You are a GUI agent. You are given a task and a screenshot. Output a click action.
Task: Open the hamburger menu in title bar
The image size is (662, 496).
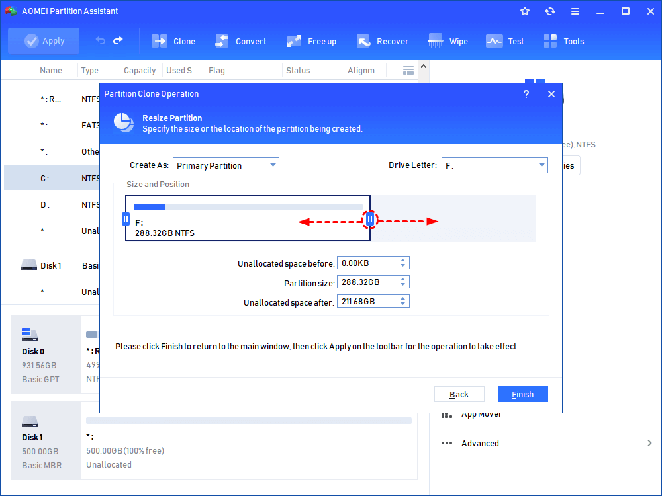[575, 11]
